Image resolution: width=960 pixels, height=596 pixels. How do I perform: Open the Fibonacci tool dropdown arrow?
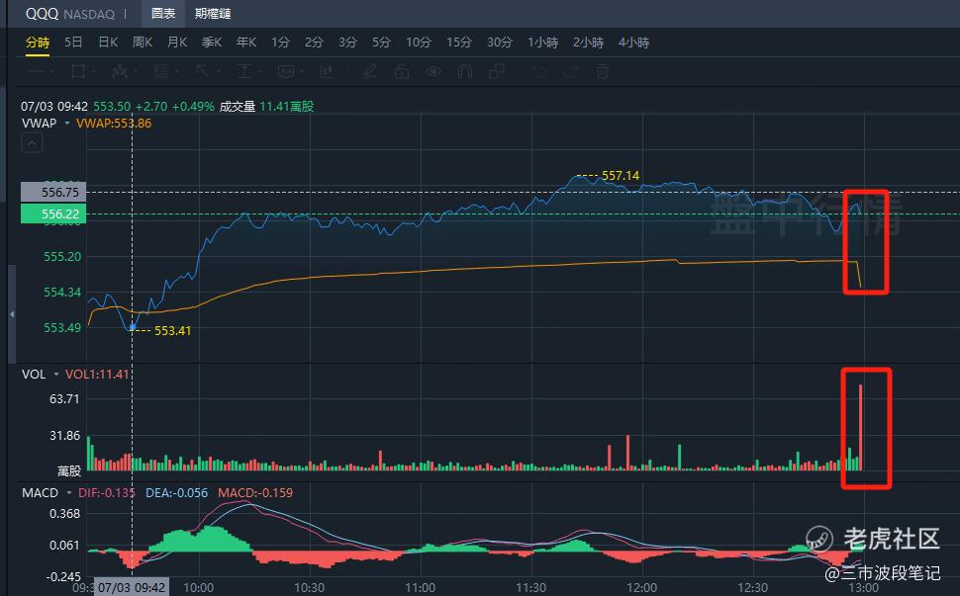click(x=177, y=72)
